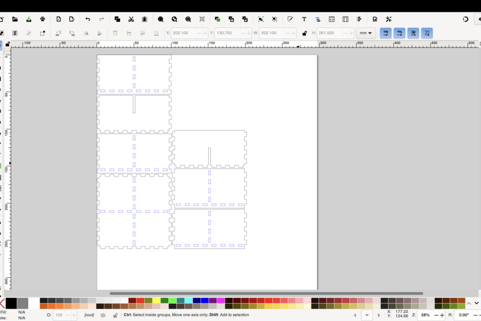Viewport: 481px width, 321px height.
Task: Click the Open document folder icon
Action: (x=15, y=19)
